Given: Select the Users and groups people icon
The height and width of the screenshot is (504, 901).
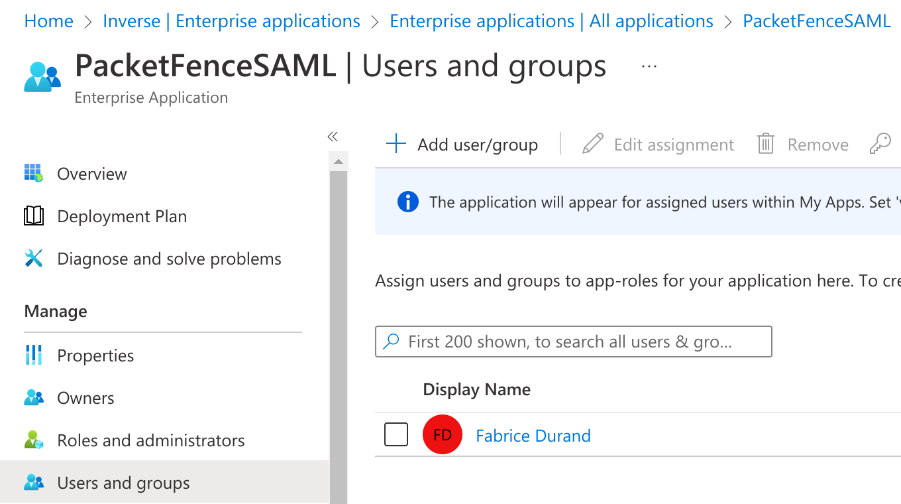Looking at the screenshot, I should [33, 482].
